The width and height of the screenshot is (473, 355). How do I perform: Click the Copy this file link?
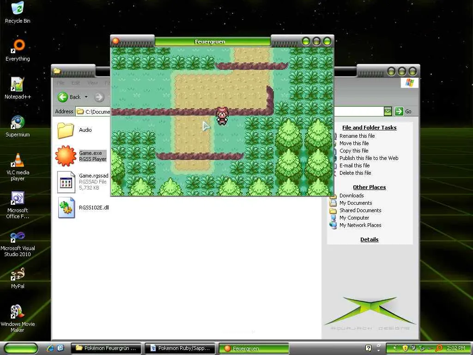pos(354,151)
